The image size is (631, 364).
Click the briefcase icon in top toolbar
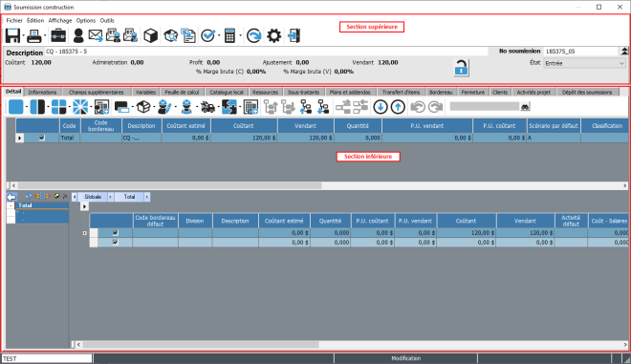coord(58,35)
